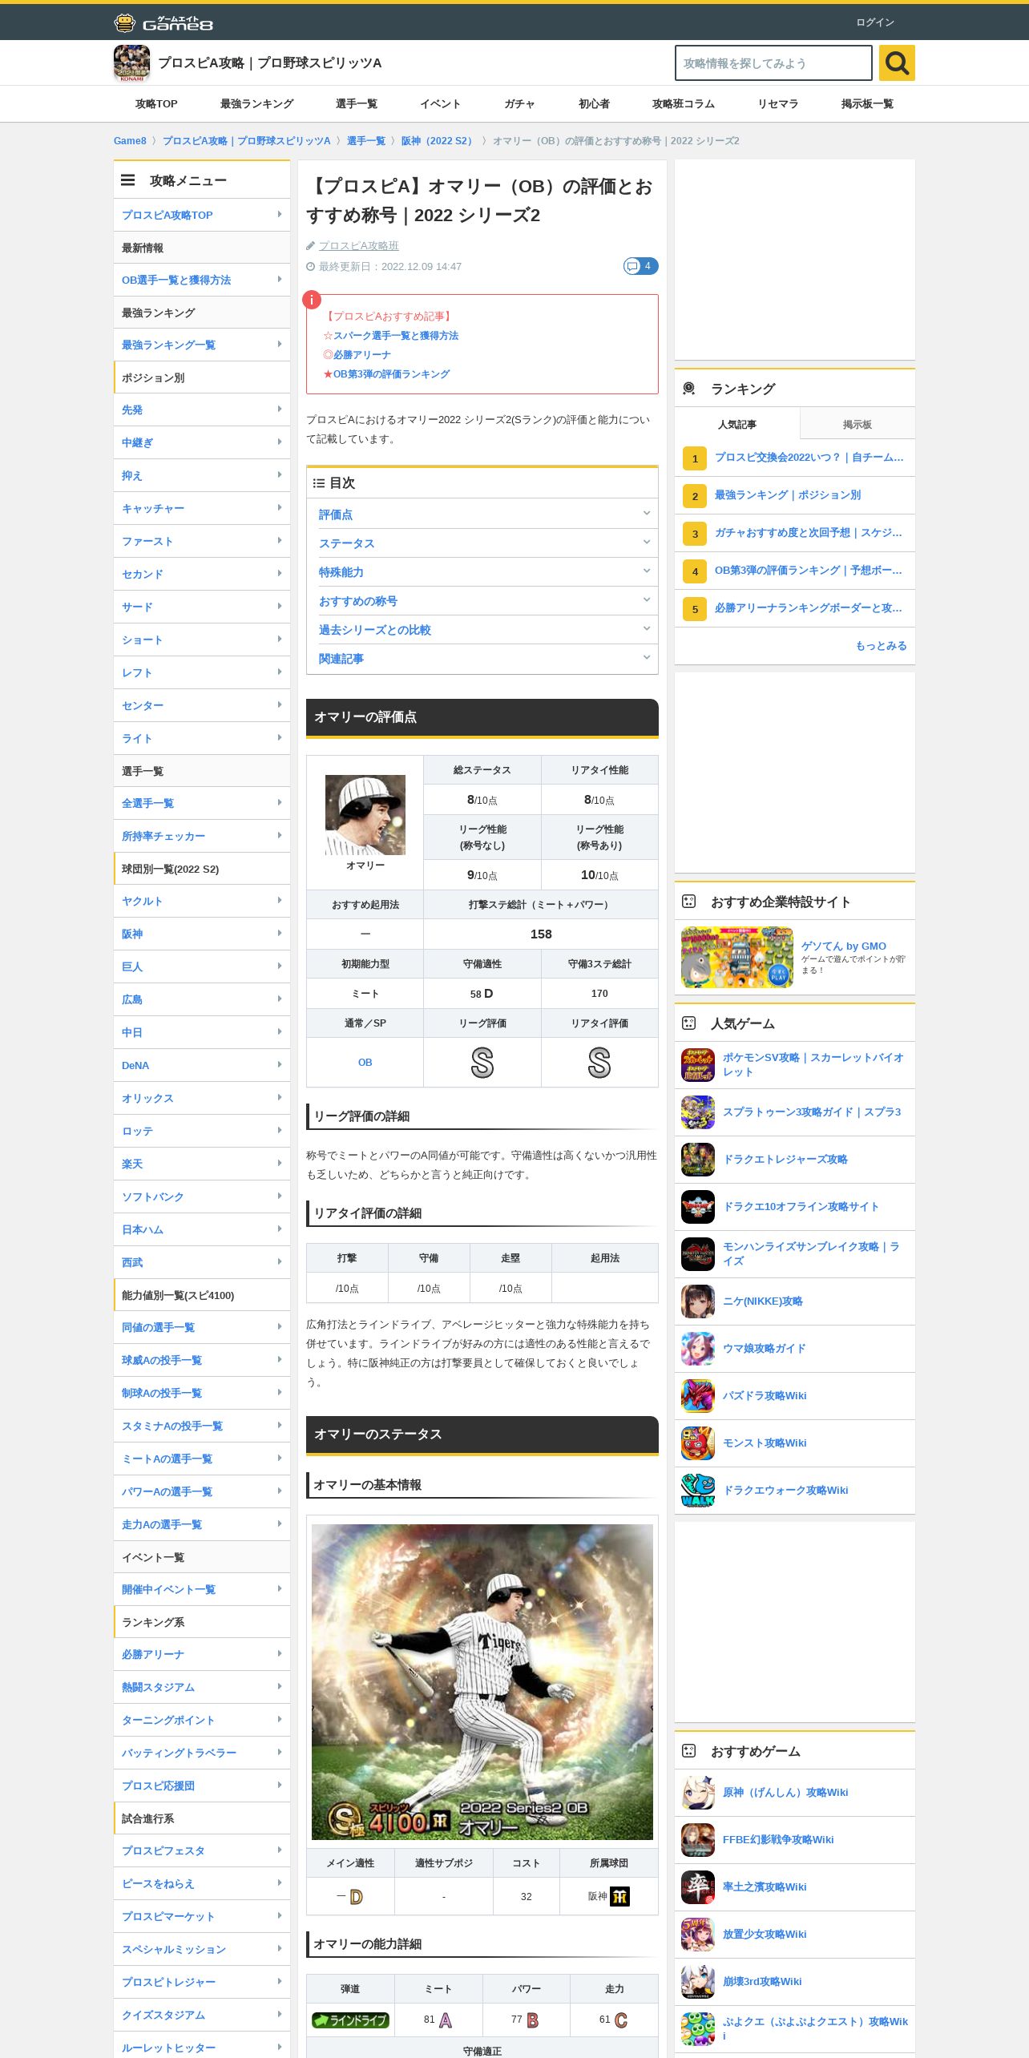Click the 原神攻略Wiki game icon
1029x2058 pixels.
698,1793
